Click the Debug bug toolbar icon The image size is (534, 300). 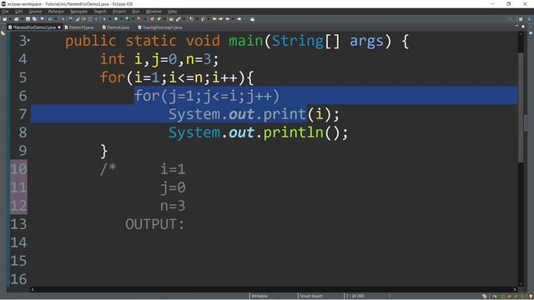pyautogui.click(x=104, y=19)
